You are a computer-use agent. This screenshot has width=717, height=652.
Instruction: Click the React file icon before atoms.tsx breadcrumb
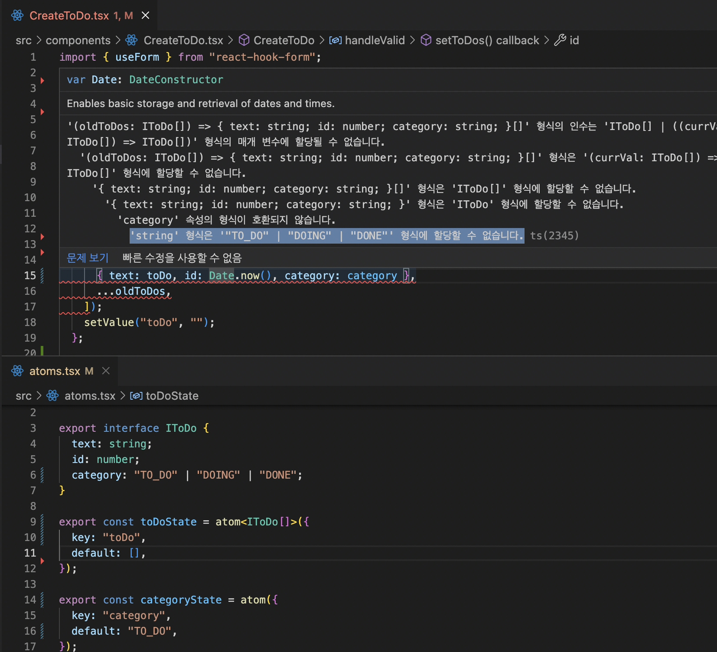click(x=52, y=395)
